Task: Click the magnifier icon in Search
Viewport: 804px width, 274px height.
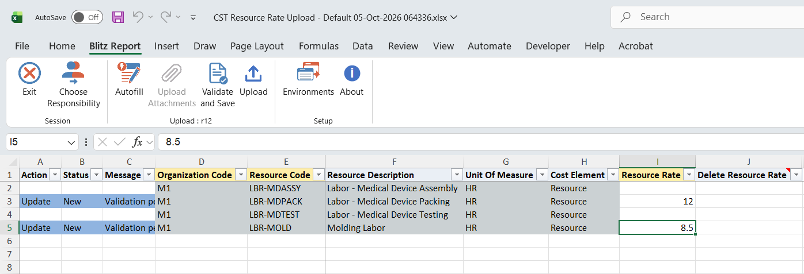Action: [625, 17]
